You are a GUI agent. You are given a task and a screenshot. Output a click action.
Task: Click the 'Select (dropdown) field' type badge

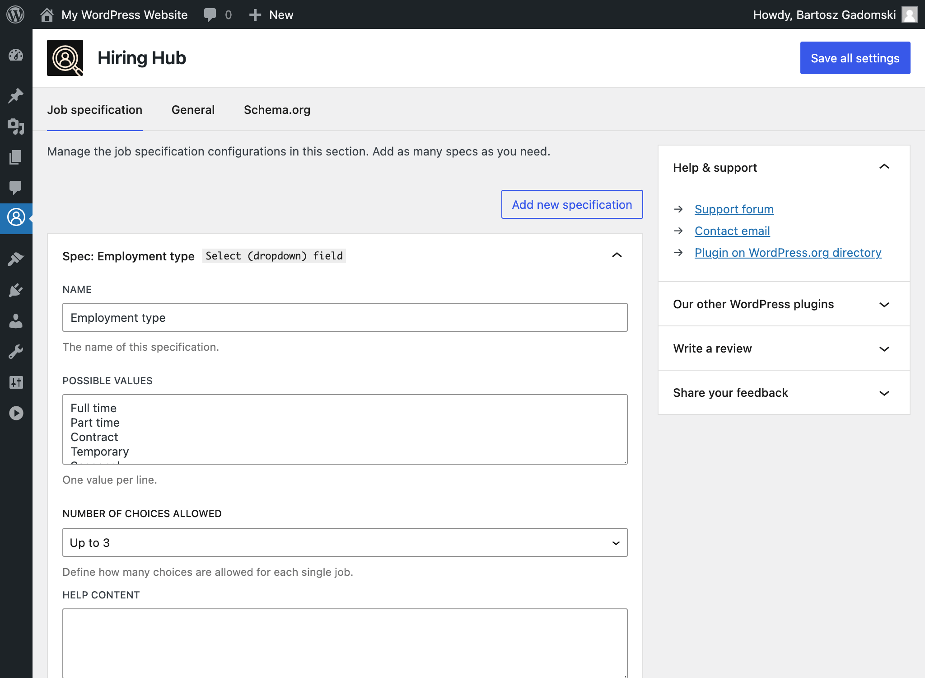coord(274,256)
